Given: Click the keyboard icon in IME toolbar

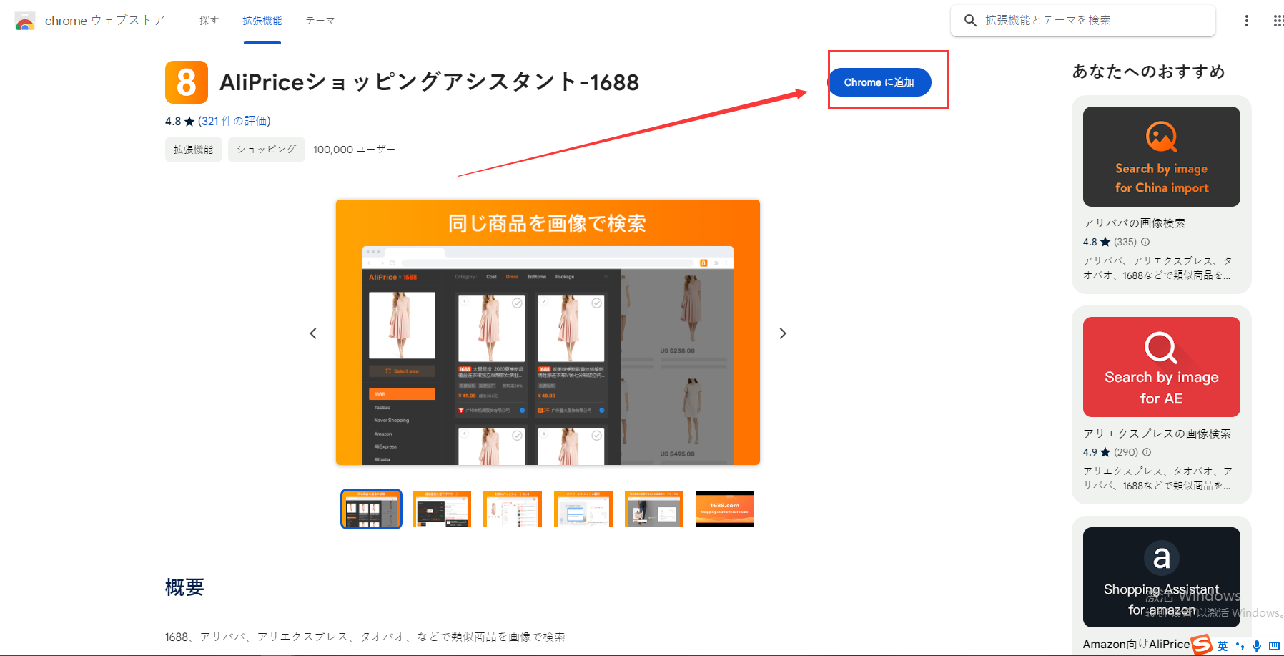Looking at the screenshot, I should (x=1274, y=646).
